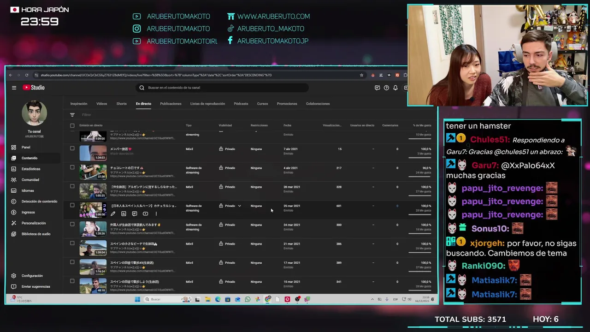Image resolution: width=590 pixels, height=332 pixels.
Task: Open the チョコレートの日です stream title
Action: coord(127,168)
